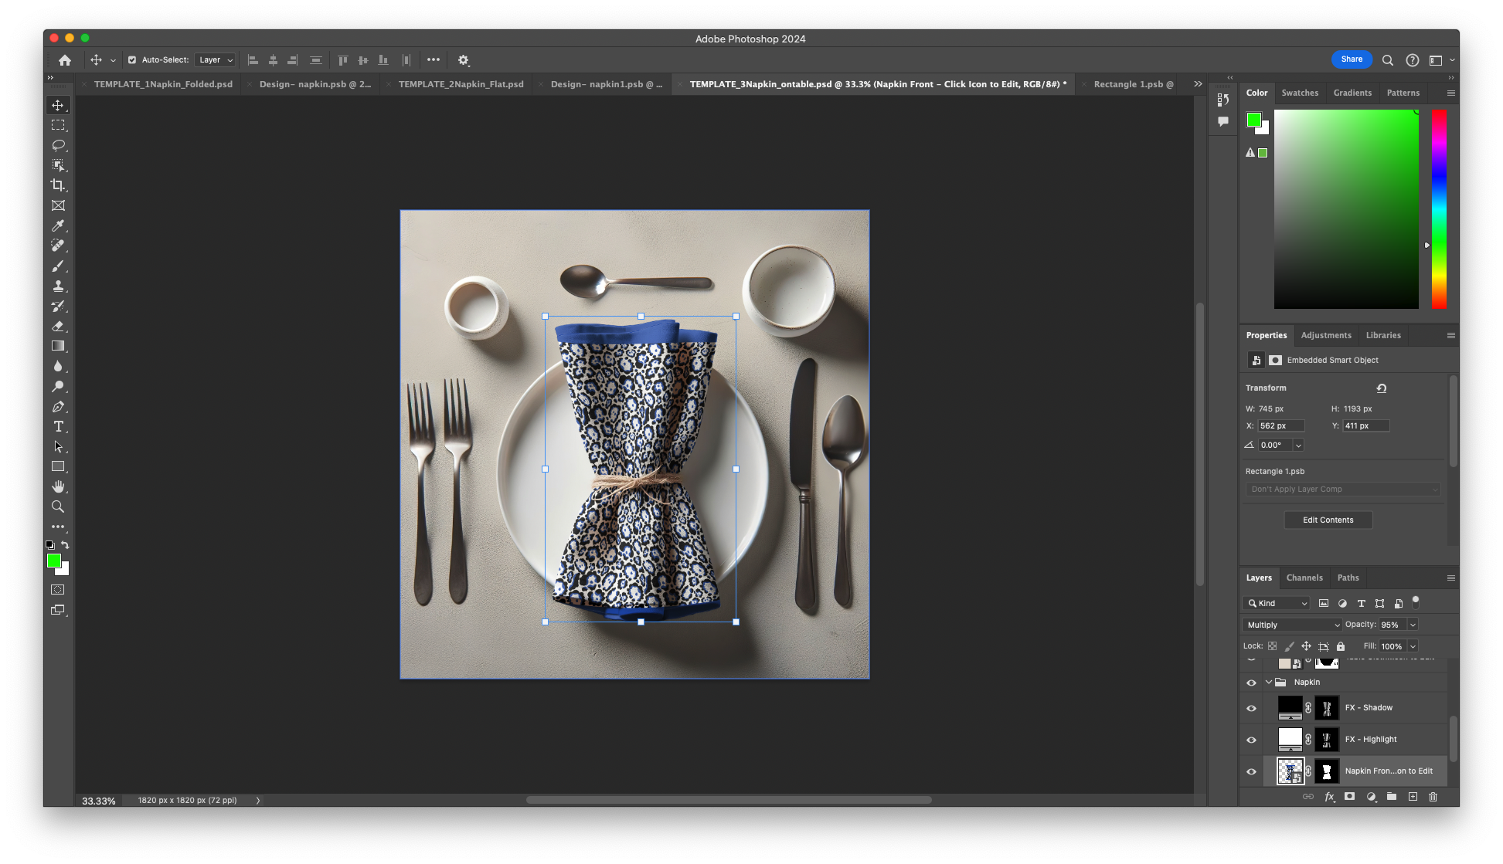Hide the FX - Shadow layer

click(1251, 708)
